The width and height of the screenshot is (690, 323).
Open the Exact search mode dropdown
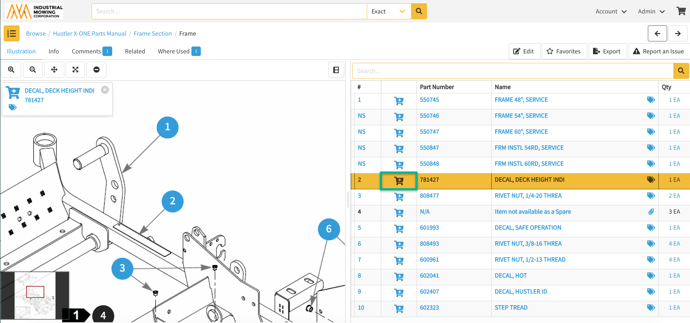(389, 11)
